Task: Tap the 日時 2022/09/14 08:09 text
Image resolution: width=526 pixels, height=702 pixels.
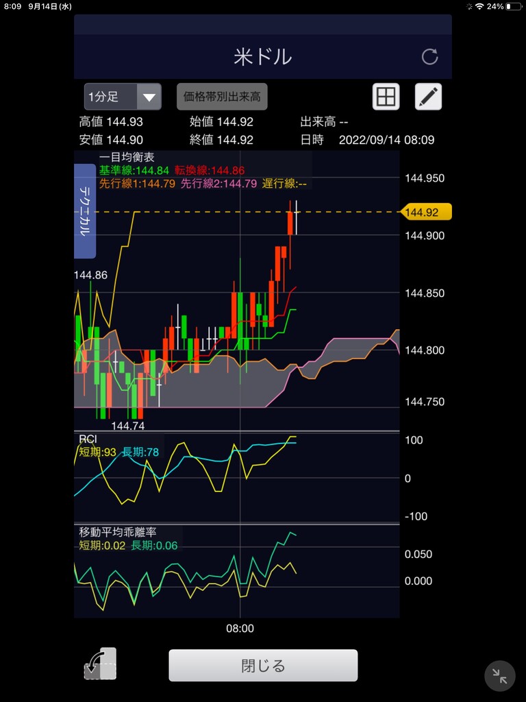Action: click(x=367, y=140)
